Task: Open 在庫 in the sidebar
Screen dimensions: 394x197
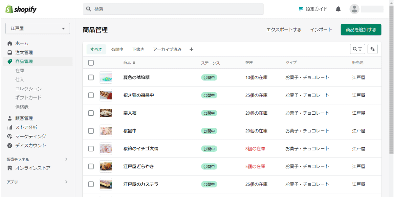Action: tap(20, 71)
